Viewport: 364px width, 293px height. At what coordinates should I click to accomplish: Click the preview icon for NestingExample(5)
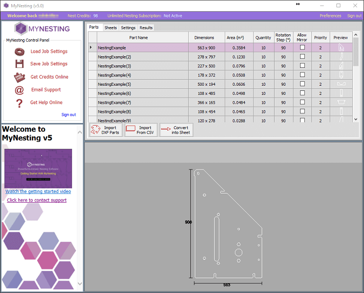[x=341, y=84]
